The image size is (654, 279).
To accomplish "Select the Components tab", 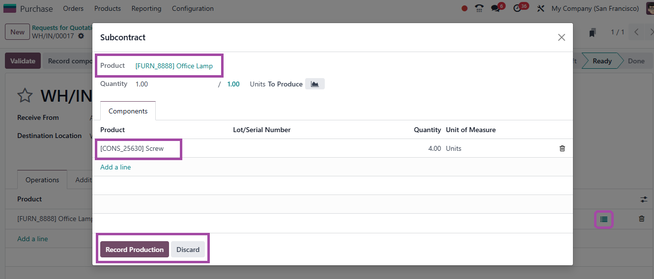I will point(128,111).
